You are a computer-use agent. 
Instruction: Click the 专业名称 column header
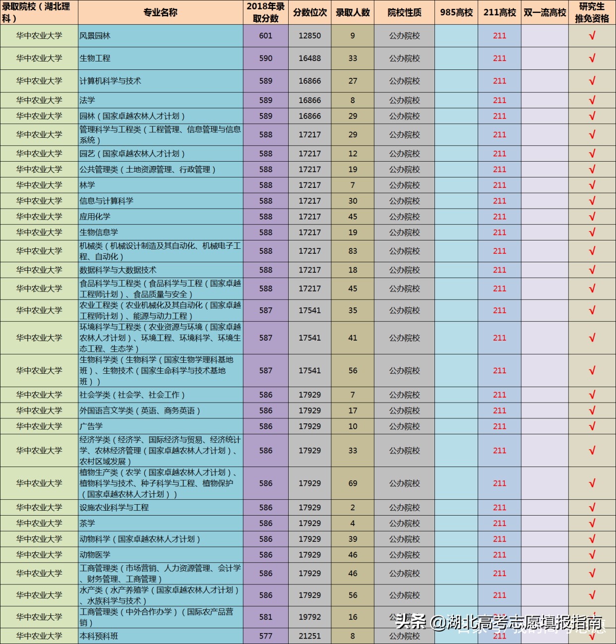pyautogui.click(x=160, y=12)
